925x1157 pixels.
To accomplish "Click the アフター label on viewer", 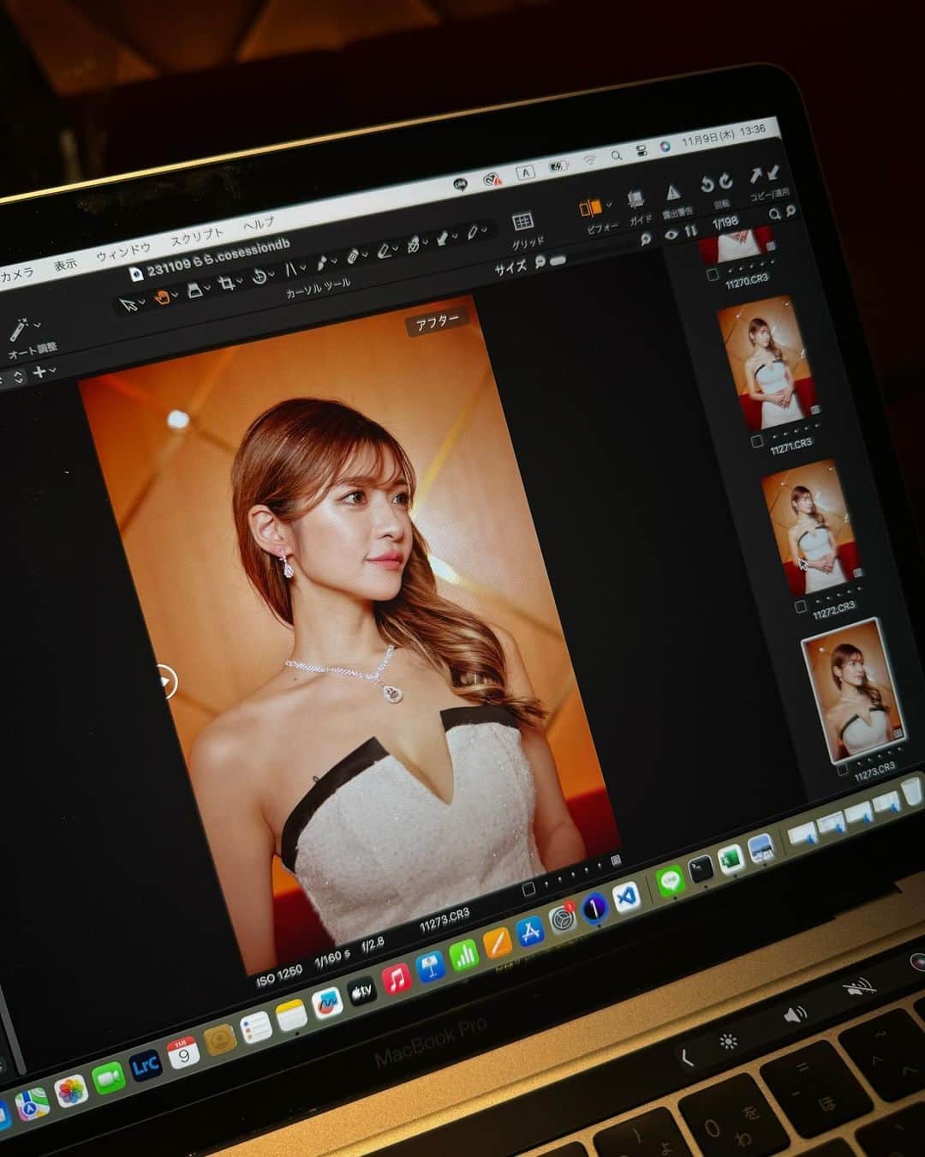I will point(438,322).
